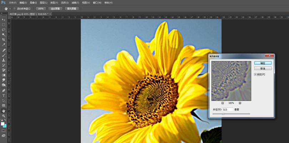Click the radius slider handle
This screenshot has width=289, height=143.
coord(223,114)
